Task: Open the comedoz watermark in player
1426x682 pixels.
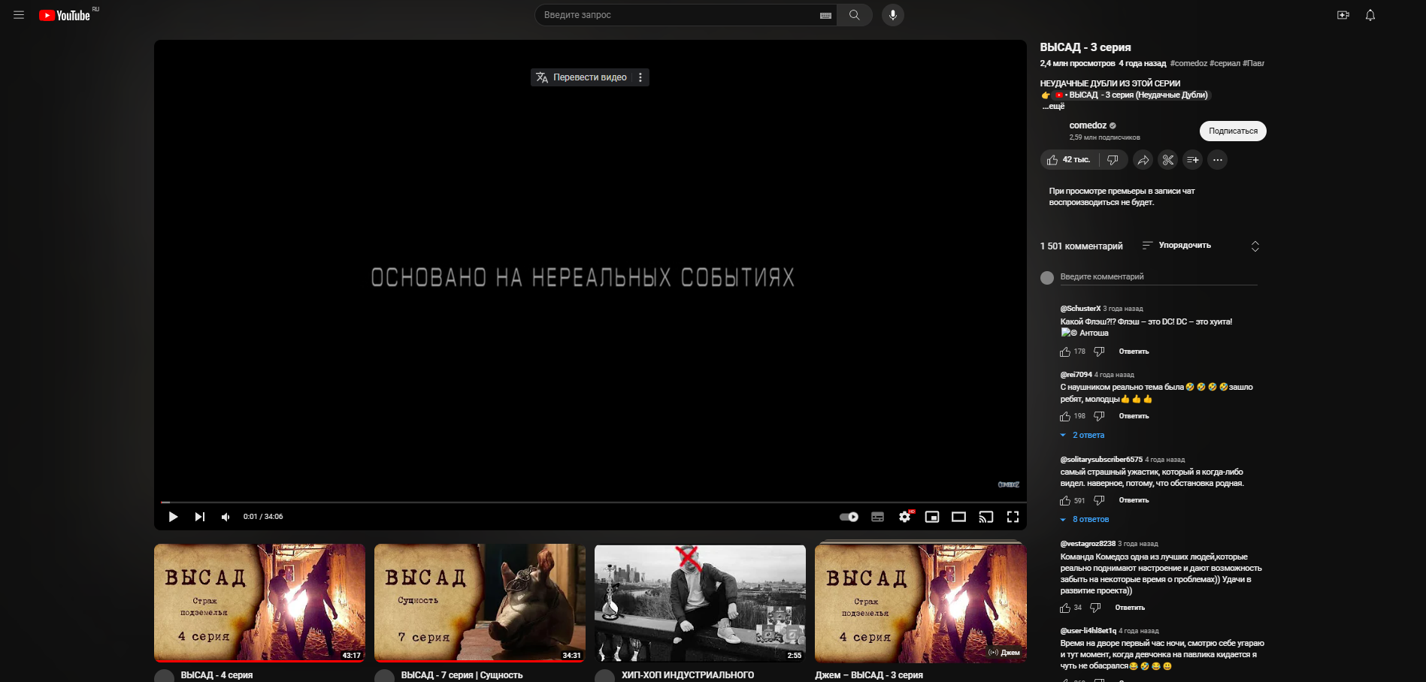Action: click(x=1008, y=484)
